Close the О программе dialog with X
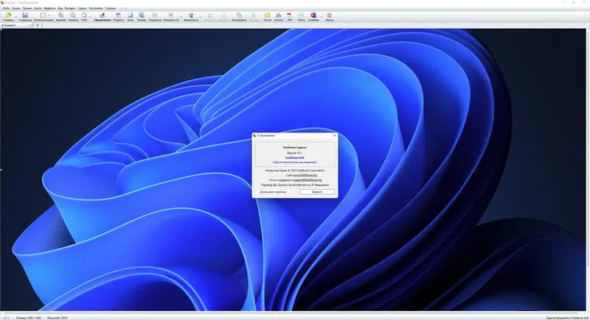Viewport: 590px width, 320px height. click(x=335, y=135)
